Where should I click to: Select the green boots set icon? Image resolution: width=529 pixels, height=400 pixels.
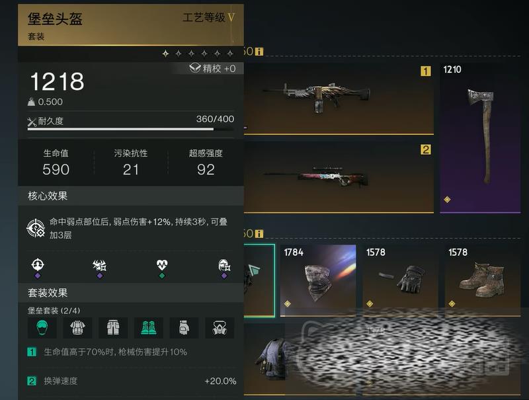click(x=148, y=327)
